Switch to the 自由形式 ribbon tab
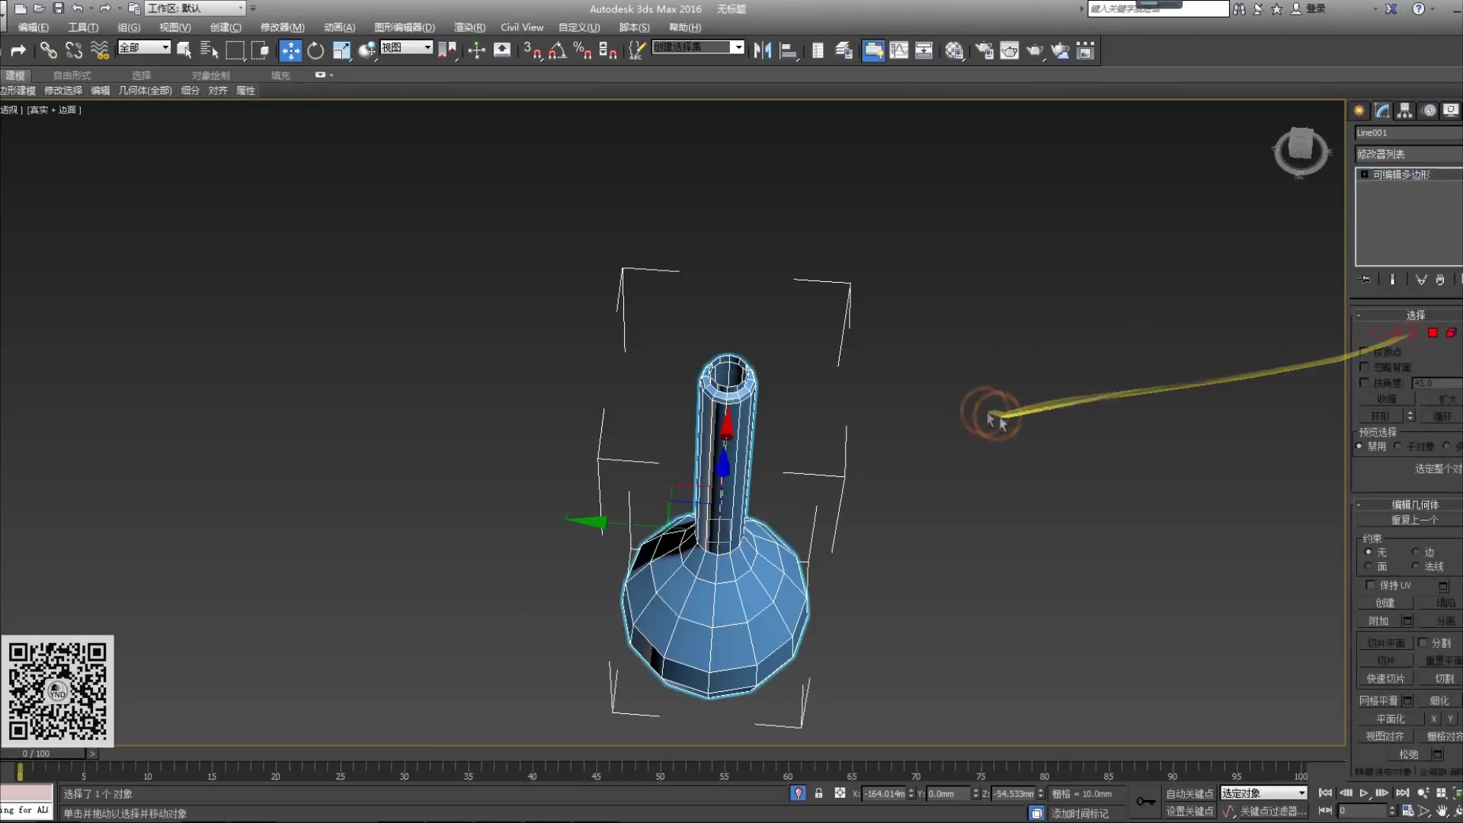The image size is (1463, 823). [72, 75]
